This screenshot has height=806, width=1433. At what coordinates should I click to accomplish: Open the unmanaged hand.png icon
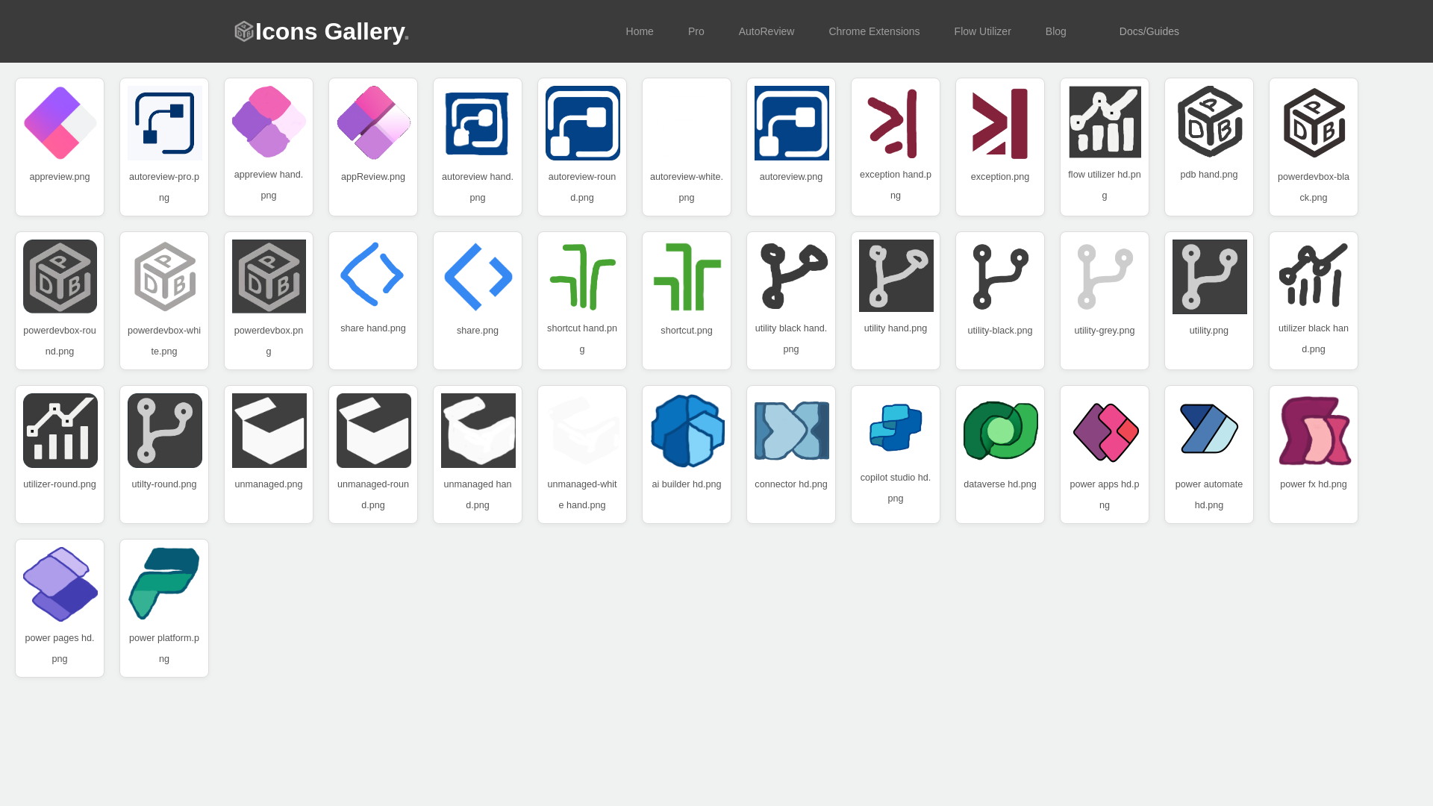tap(478, 431)
